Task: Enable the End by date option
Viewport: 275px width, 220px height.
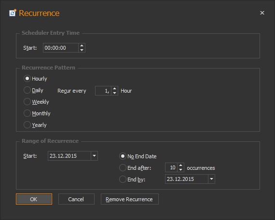Action: tap(123, 179)
